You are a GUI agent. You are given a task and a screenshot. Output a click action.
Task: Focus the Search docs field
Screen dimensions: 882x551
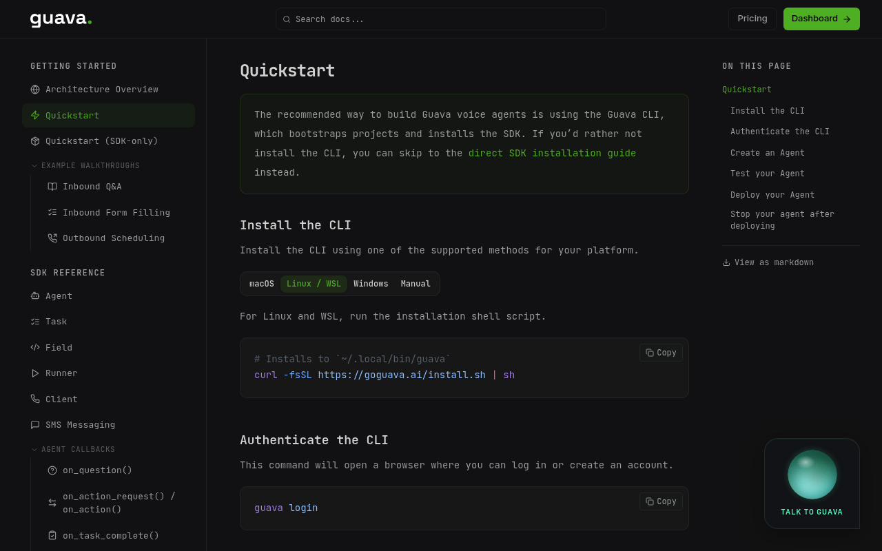click(441, 19)
